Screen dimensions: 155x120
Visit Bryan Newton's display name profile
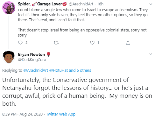coord(32,54)
